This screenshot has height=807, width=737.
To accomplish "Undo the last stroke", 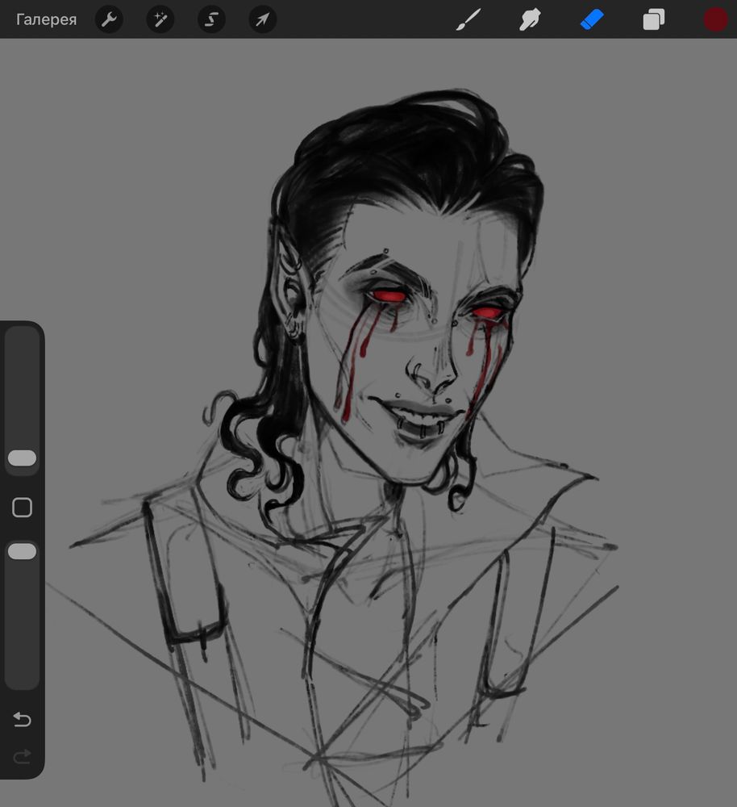I will click(x=22, y=719).
